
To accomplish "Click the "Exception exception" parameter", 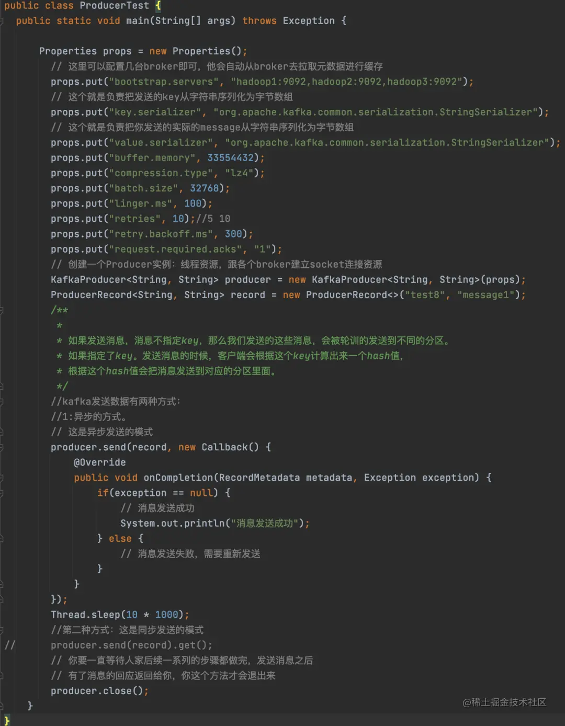I will click(419, 477).
